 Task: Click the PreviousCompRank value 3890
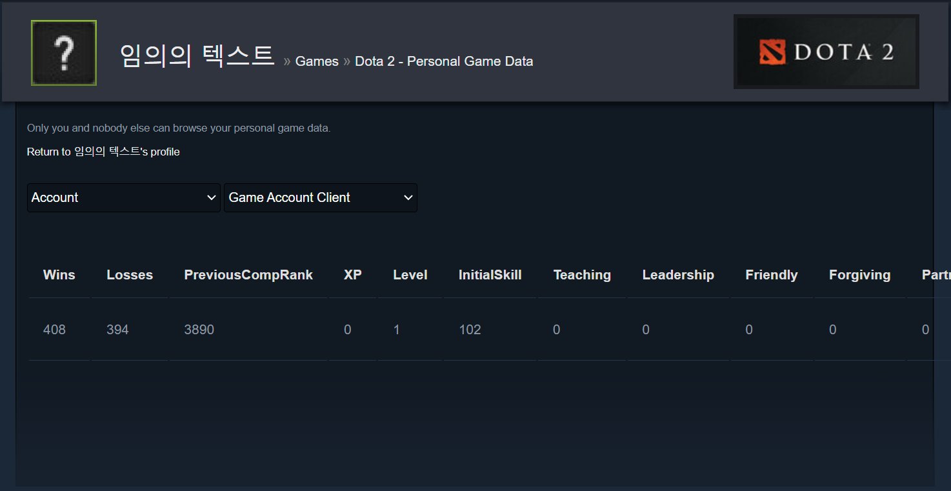point(199,330)
